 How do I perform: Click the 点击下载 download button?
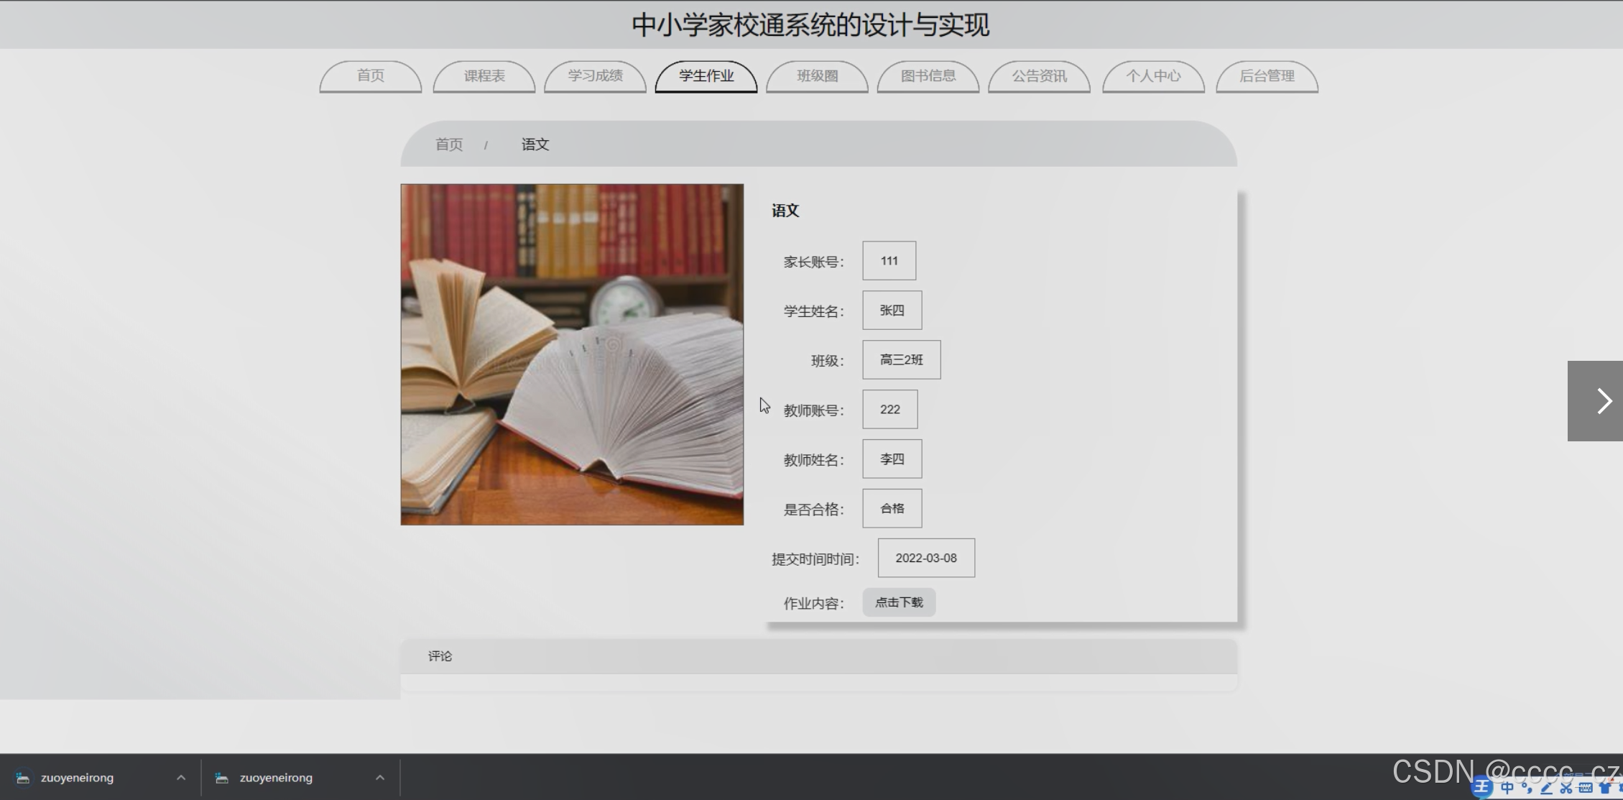click(899, 602)
